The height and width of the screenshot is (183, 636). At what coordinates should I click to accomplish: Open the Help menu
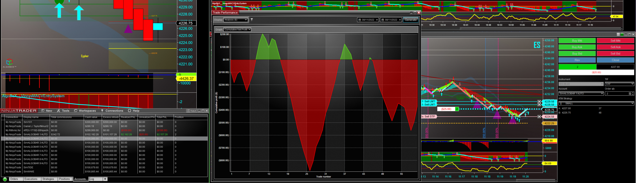[134, 111]
